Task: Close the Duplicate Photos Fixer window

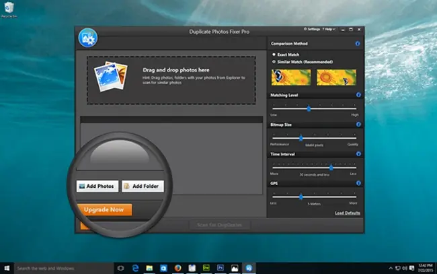Action: [359, 30]
